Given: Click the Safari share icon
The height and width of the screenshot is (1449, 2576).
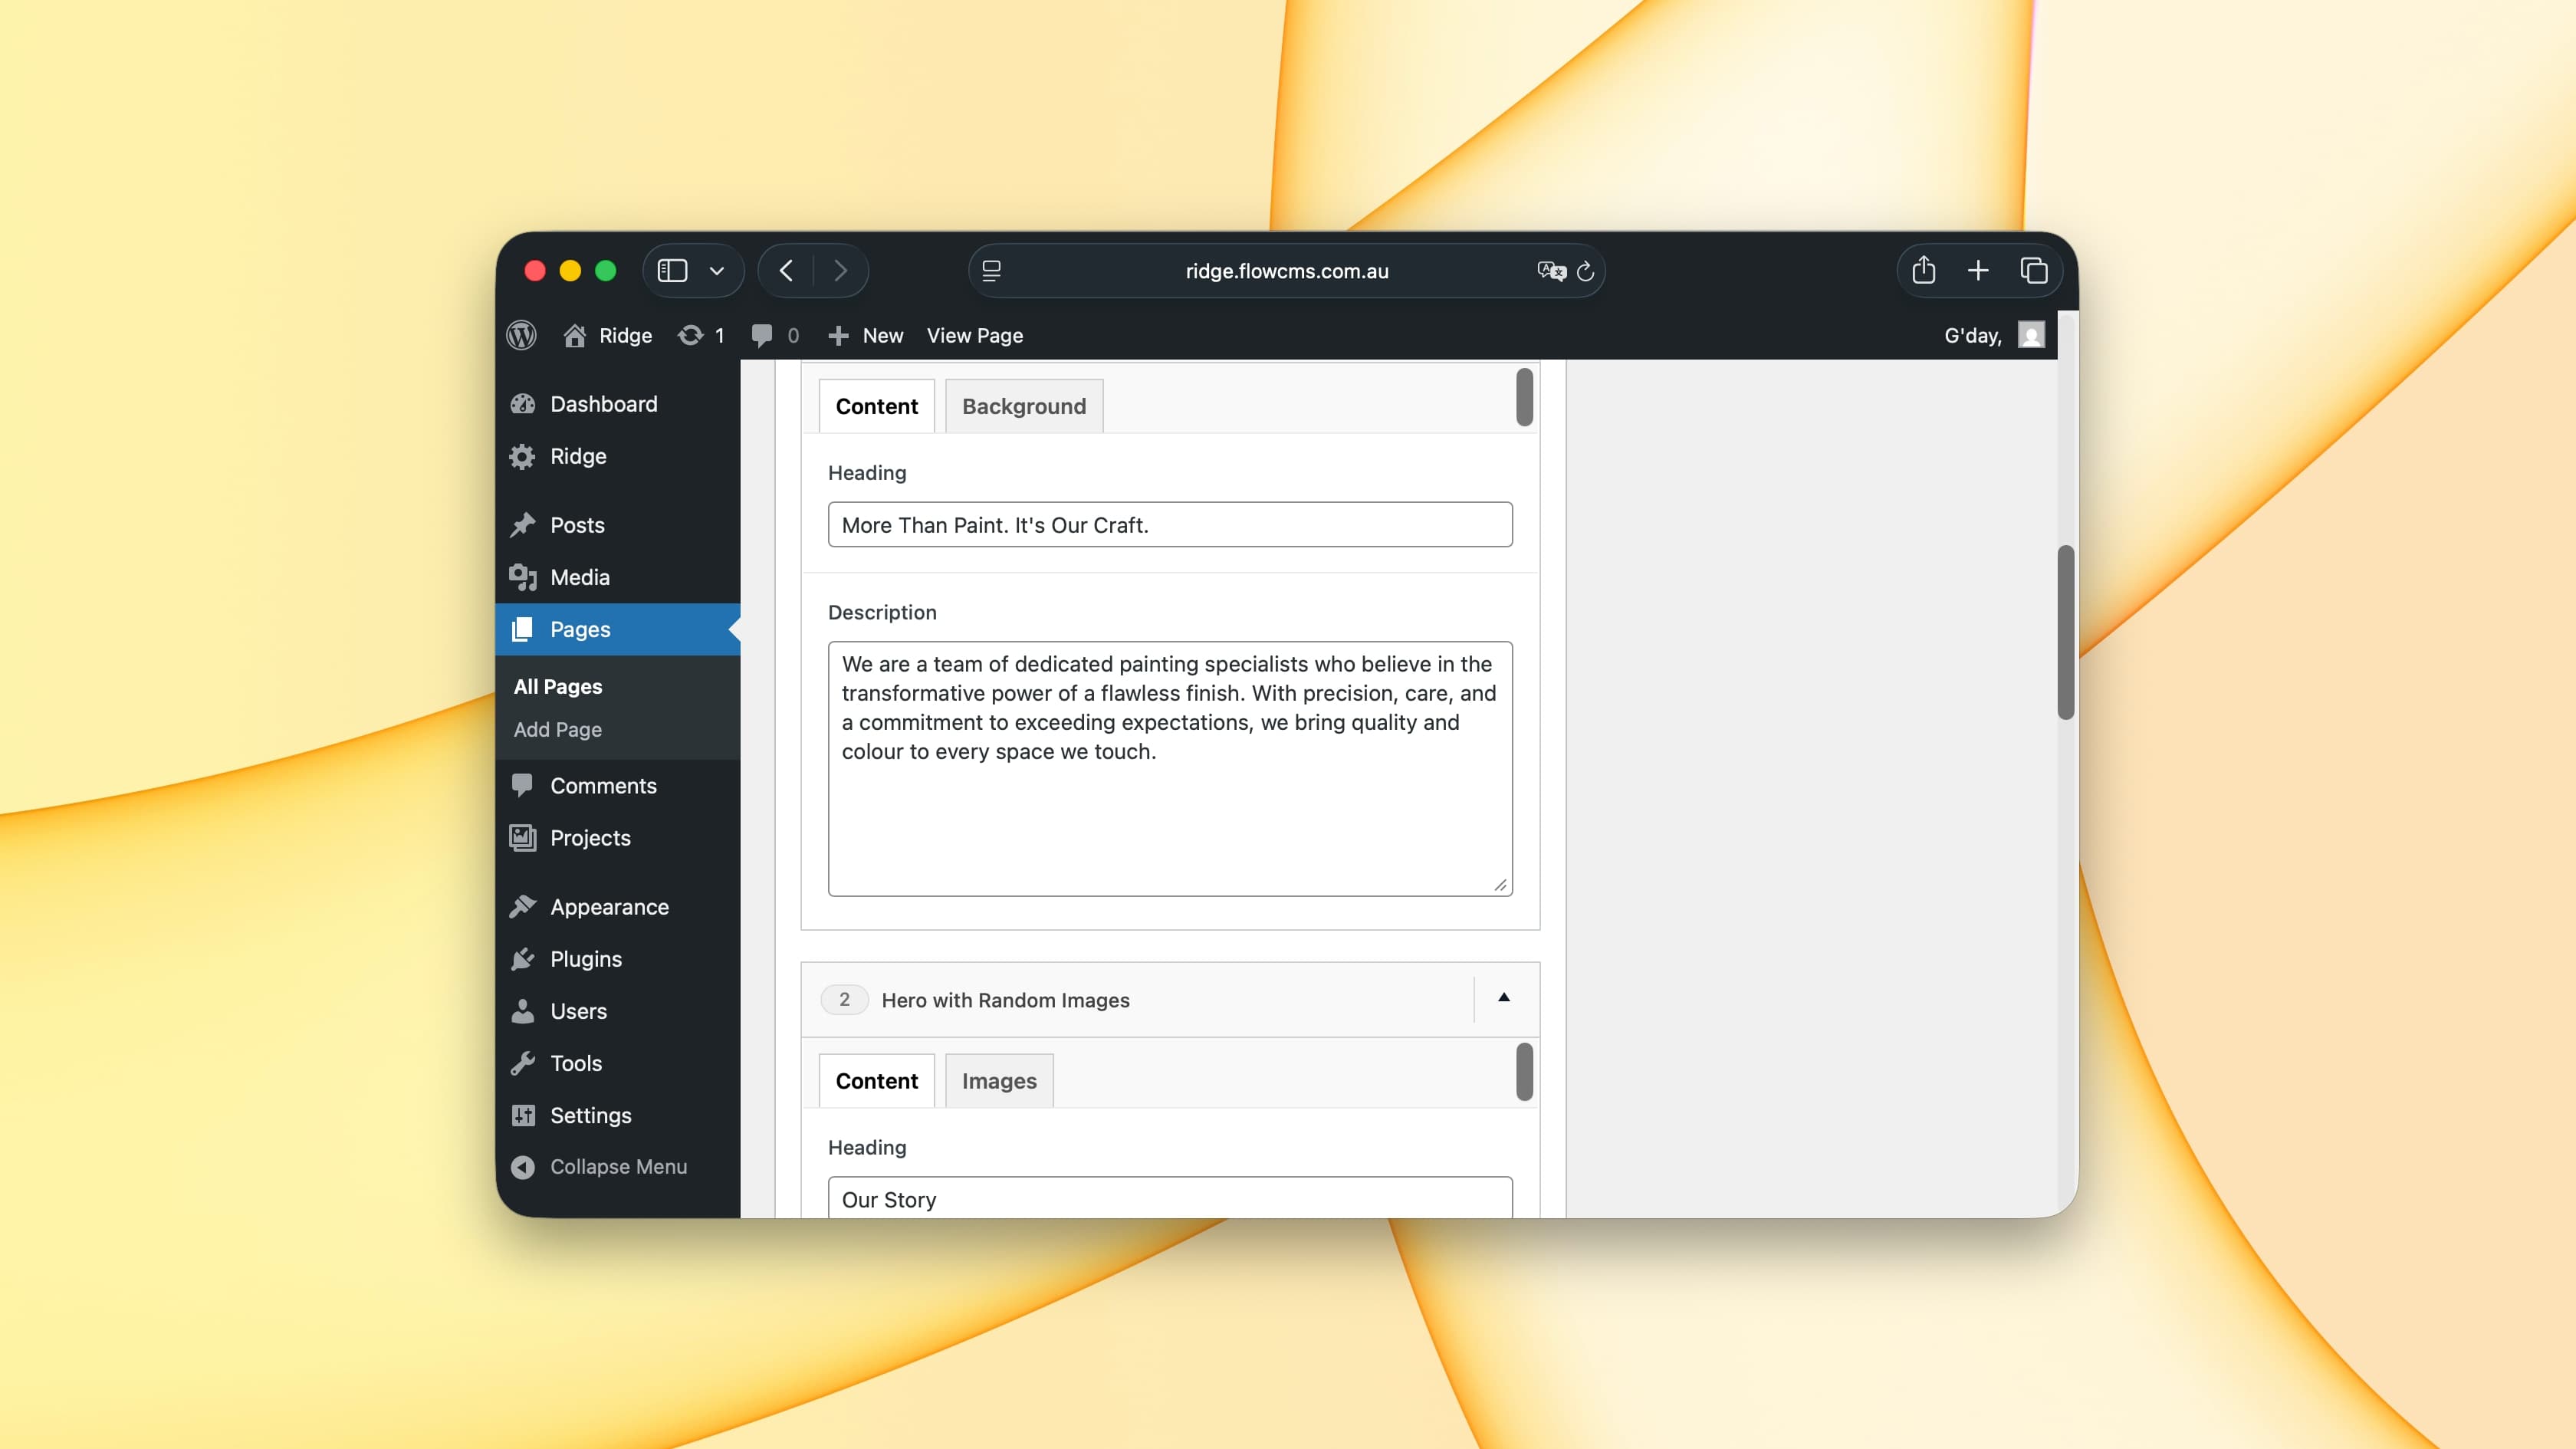Looking at the screenshot, I should click(1923, 271).
